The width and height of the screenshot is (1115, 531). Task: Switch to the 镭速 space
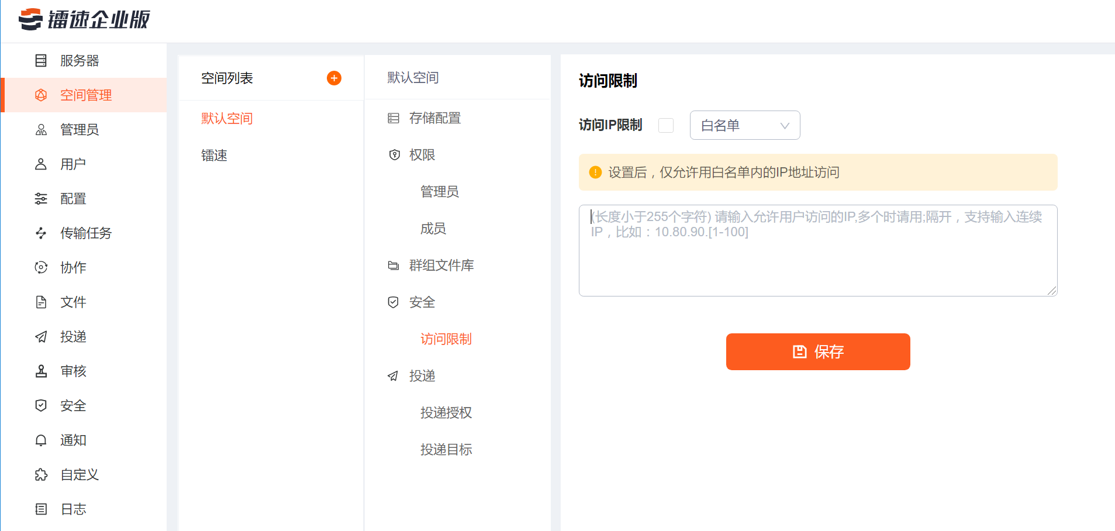click(x=214, y=155)
